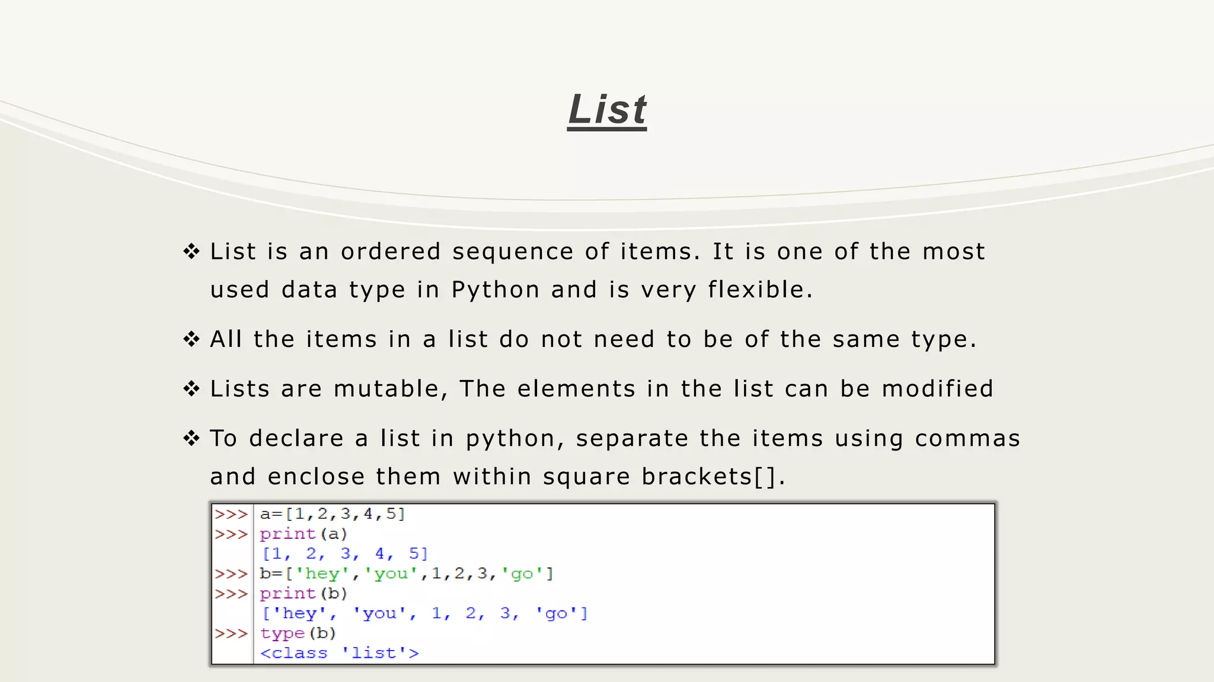Viewport: 1214px width, 682px height.
Task: Click the line 'and enclose them within square brackets[]'
Action: (x=497, y=477)
